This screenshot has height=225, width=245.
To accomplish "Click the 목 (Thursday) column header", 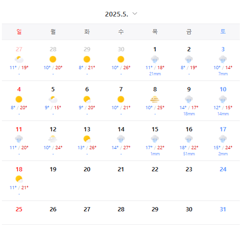I will point(155,32).
